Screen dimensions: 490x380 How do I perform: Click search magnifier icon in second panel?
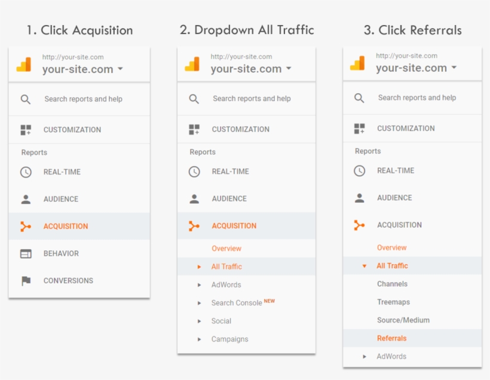coord(194,99)
